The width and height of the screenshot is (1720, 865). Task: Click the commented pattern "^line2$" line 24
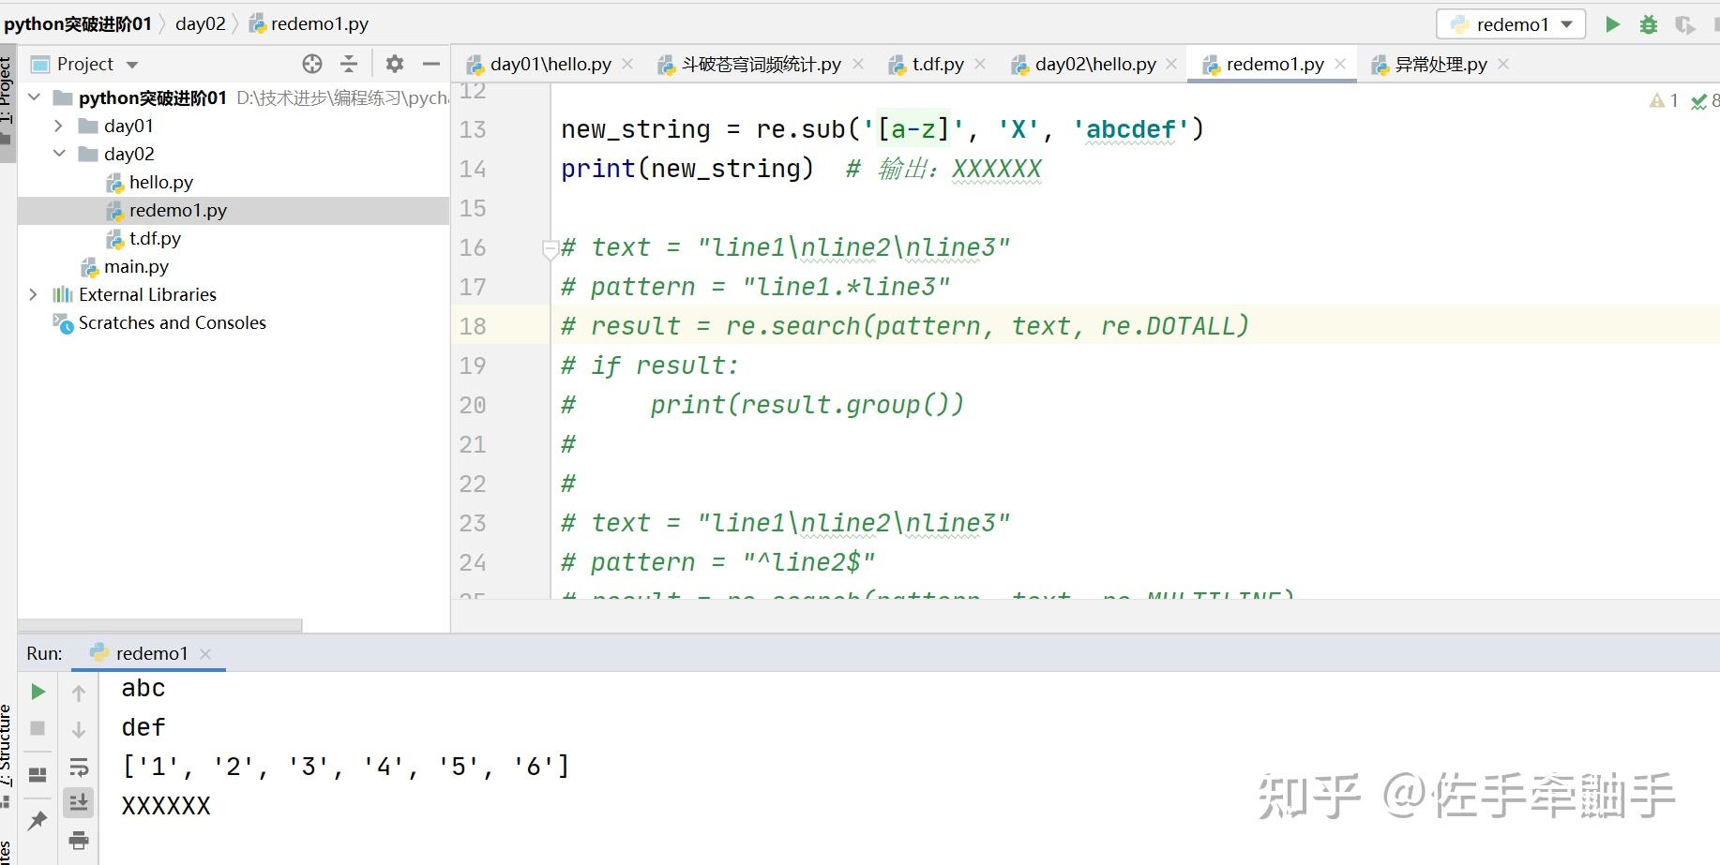point(717,562)
